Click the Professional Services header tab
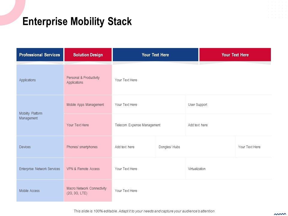Image resolution: width=288 pixels, height=216 pixels. (x=40, y=55)
